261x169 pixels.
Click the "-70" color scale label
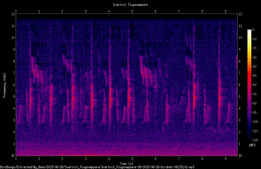coord(254,94)
